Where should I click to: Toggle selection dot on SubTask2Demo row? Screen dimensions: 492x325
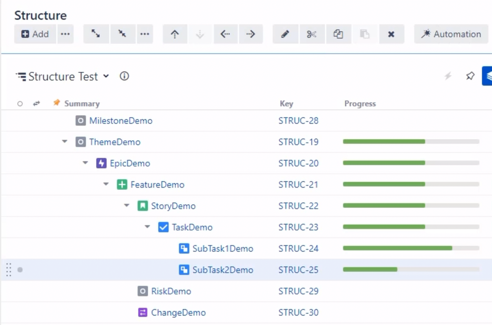coord(20,270)
